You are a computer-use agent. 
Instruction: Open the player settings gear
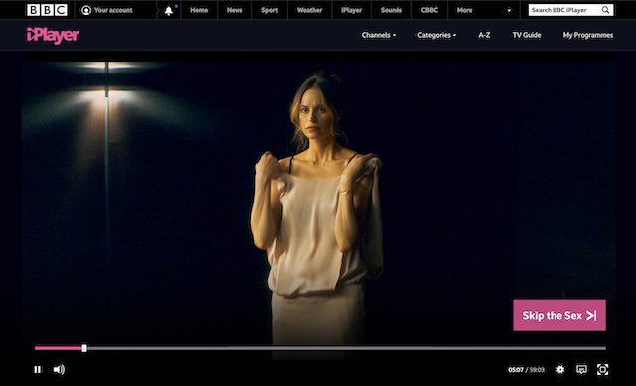560,369
